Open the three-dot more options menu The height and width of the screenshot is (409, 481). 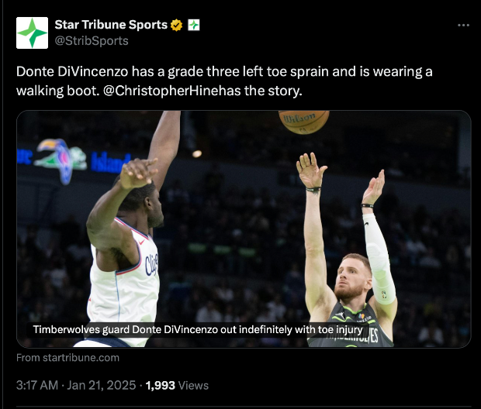coord(463,25)
